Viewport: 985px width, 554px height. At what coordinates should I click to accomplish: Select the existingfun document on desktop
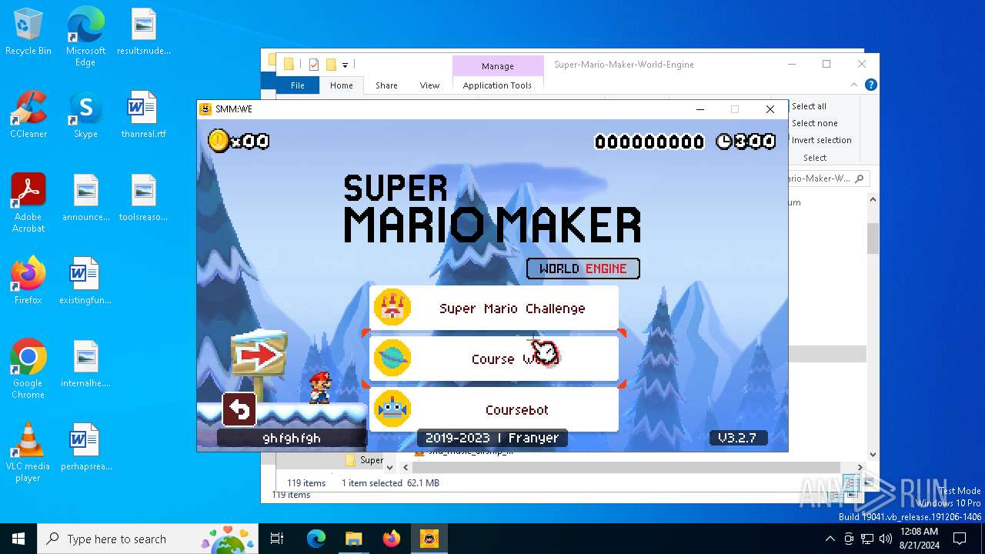coord(85,281)
